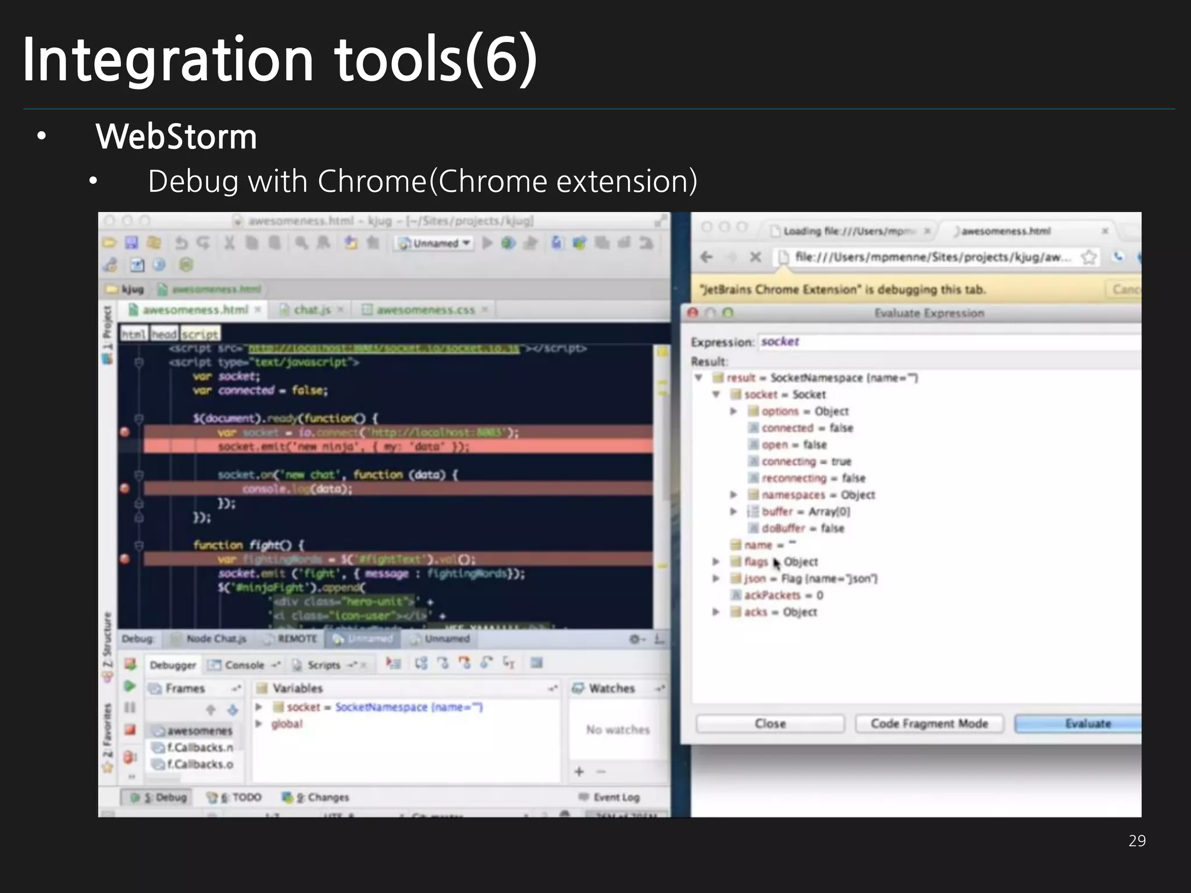Viewport: 1191px width, 893px height.
Task: Toggle breakpoint on io.connect line
Action: pyautogui.click(x=124, y=432)
